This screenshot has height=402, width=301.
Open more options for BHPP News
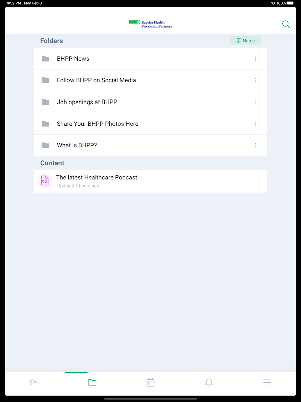pyautogui.click(x=256, y=59)
